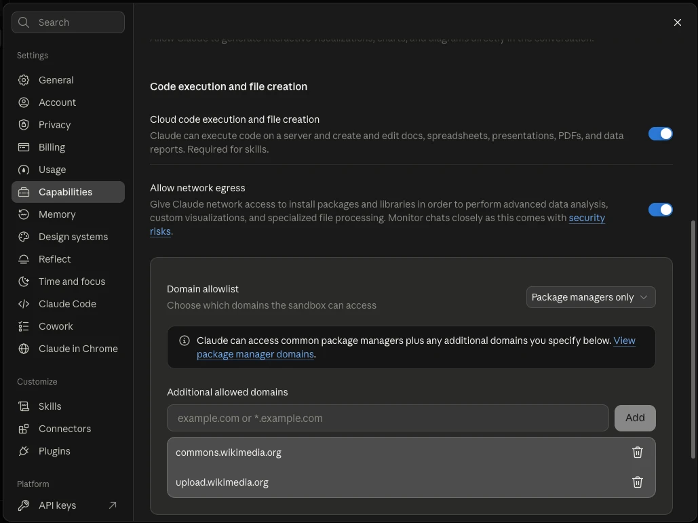Click the Billing card icon
The image size is (698, 523).
click(x=24, y=147)
